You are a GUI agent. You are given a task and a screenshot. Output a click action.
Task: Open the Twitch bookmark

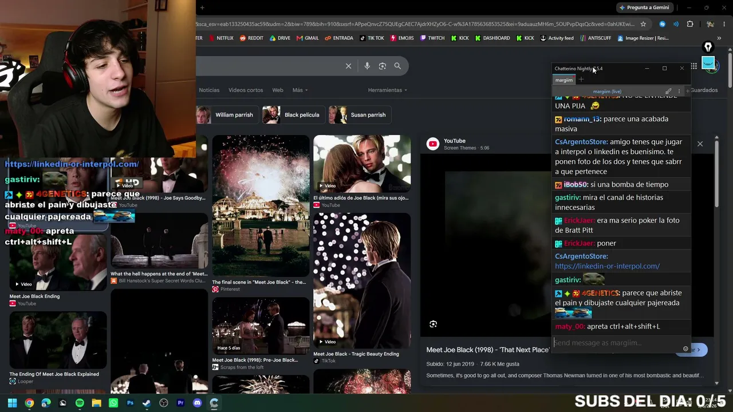click(432, 38)
